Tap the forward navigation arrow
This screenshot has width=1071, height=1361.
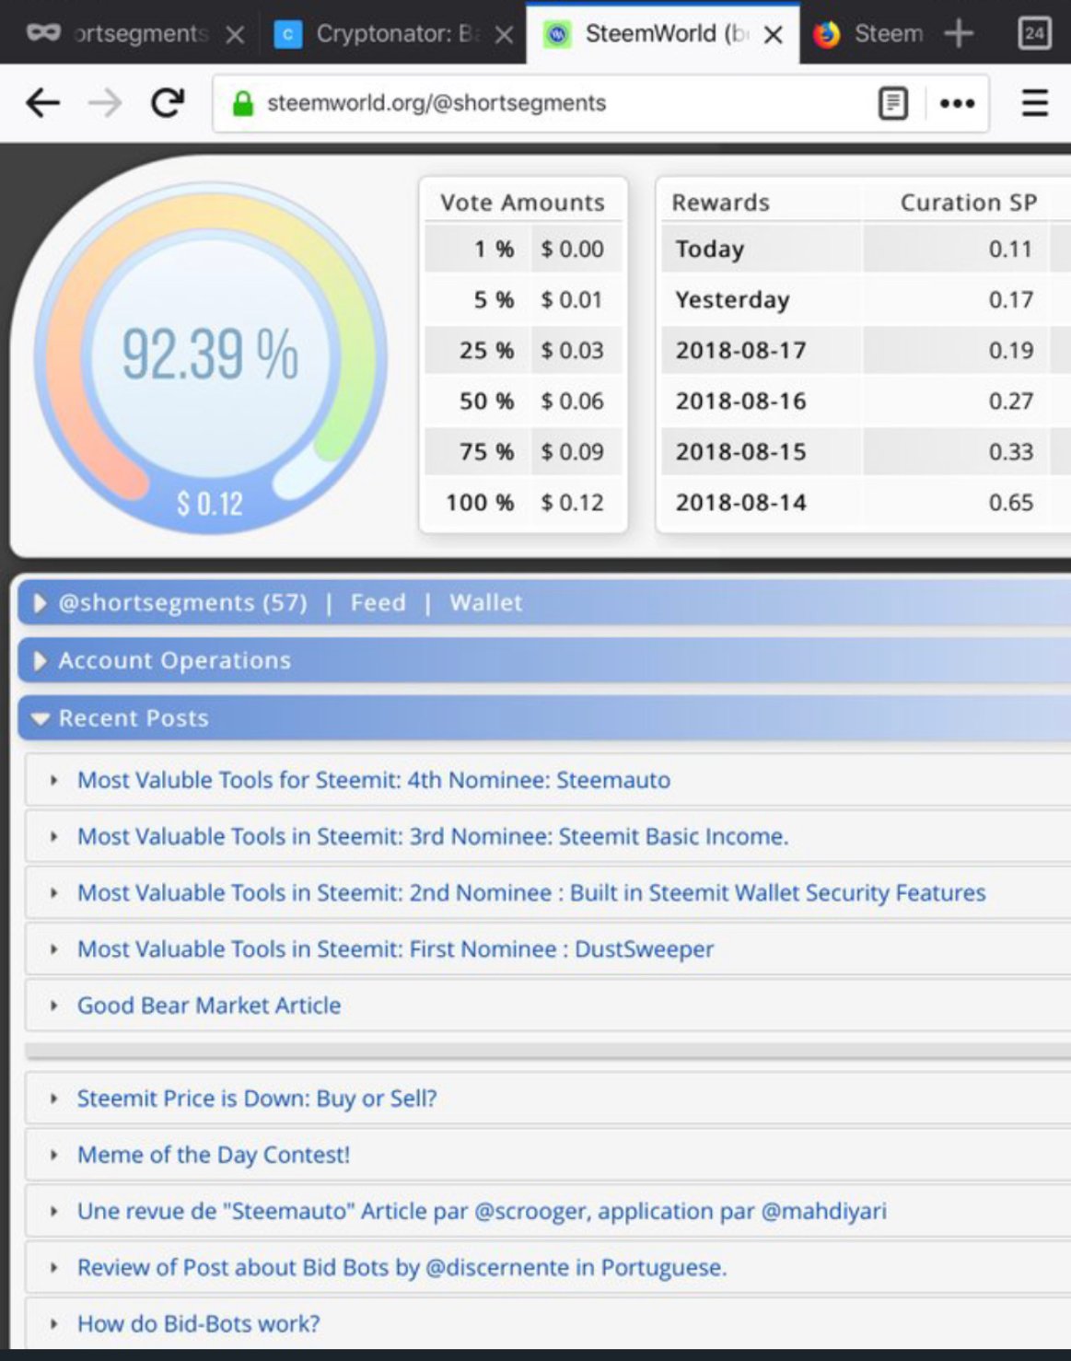[x=105, y=103]
